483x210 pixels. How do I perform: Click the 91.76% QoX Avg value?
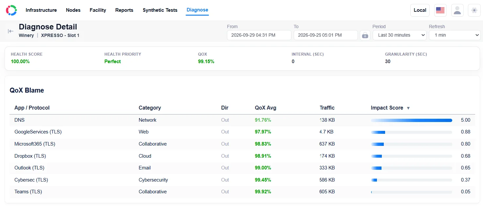(x=263, y=120)
